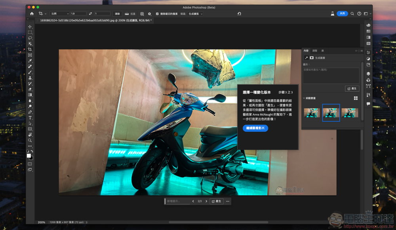The image size is (396, 230).
Task: Click the 繼續觀看影片 button
Action: pos(255,128)
